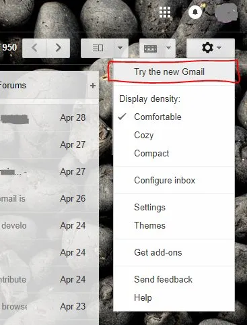Open Configure inbox

[174, 180]
